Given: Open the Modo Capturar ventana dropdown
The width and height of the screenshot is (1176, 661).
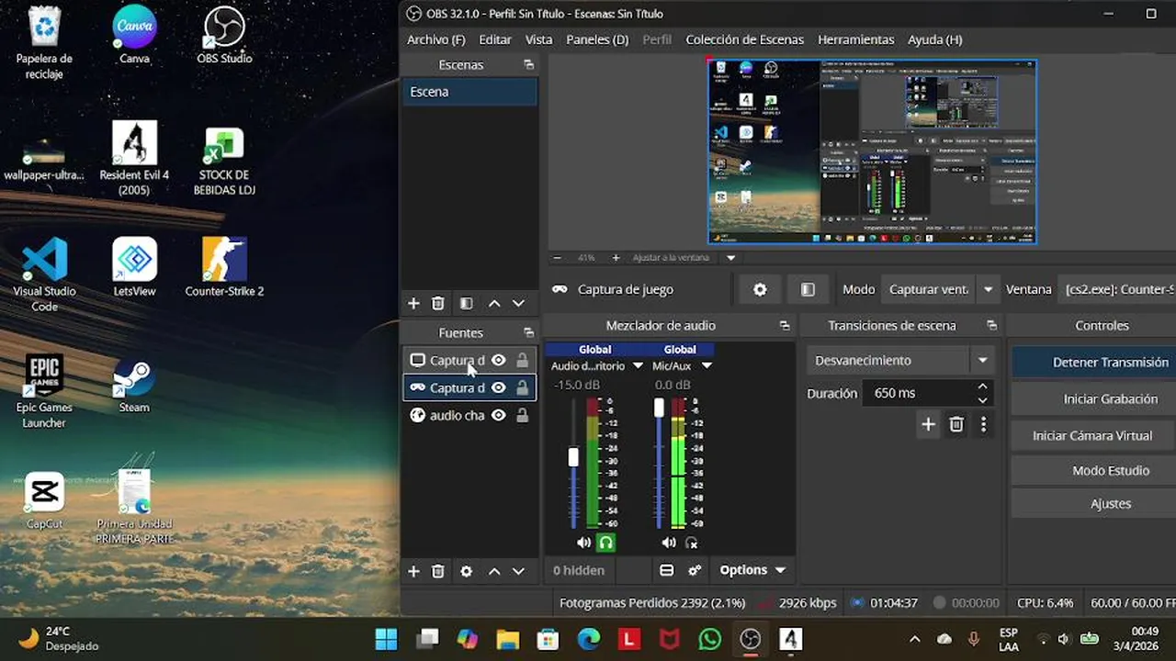Looking at the screenshot, I should tap(988, 289).
